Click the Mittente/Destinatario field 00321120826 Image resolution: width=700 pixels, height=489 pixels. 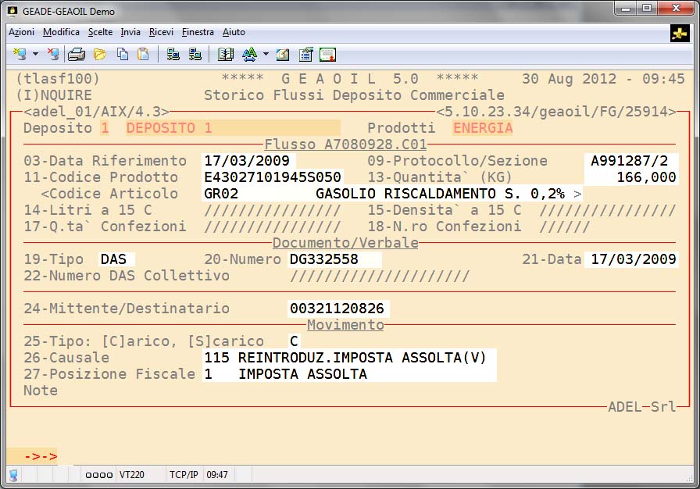click(x=338, y=309)
